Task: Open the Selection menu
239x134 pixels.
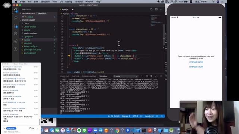Action: coord(45,1)
